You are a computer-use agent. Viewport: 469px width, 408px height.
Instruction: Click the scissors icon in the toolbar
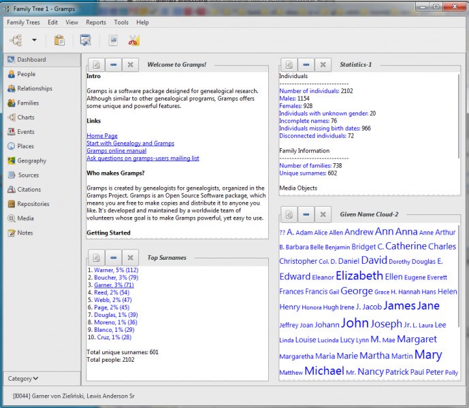pyautogui.click(x=133, y=40)
